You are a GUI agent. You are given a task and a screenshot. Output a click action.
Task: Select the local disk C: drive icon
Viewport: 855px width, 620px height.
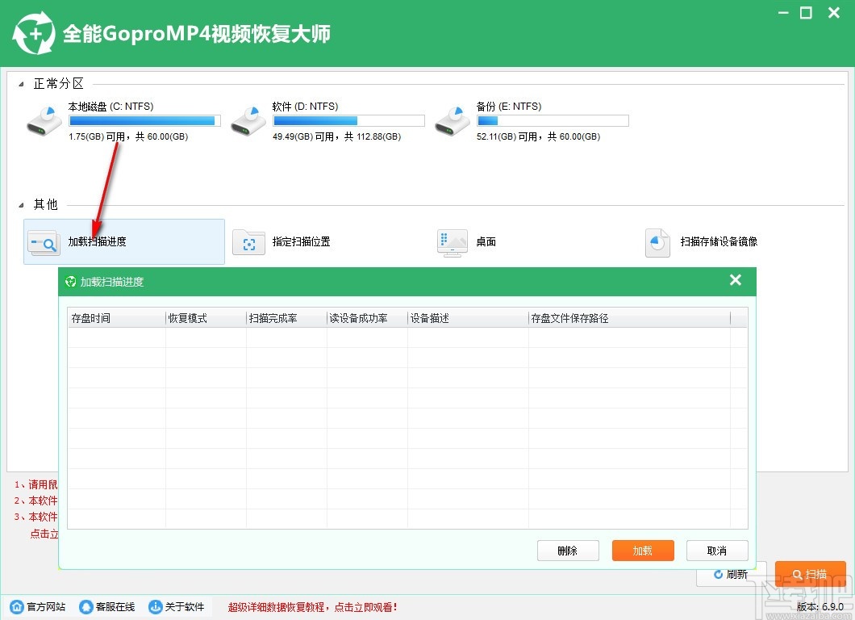(x=44, y=121)
